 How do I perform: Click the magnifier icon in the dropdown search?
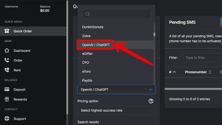[x=88, y=14]
